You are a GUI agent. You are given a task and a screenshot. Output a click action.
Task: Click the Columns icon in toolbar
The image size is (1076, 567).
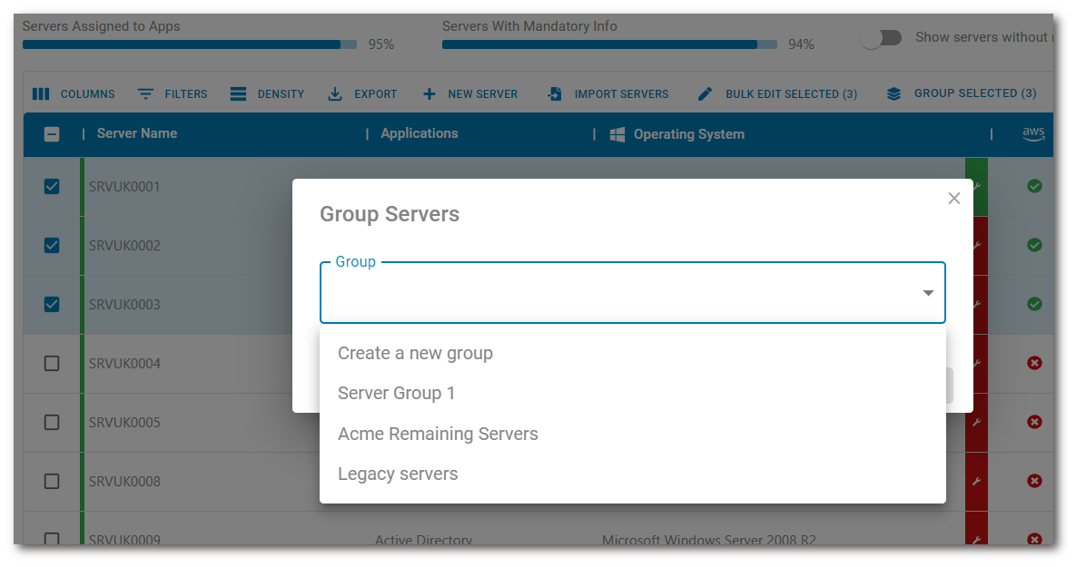pos(41,93)
